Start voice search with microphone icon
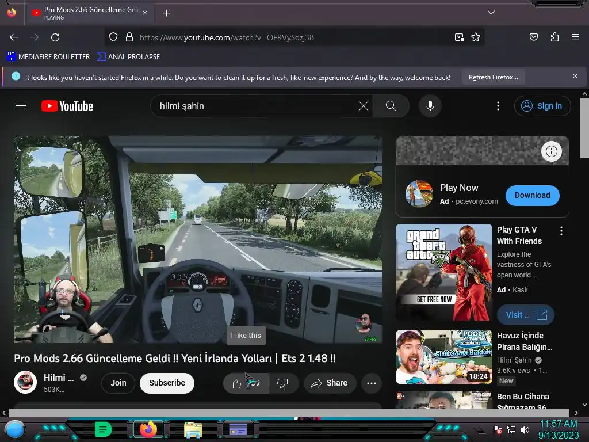 coord(430,106)
